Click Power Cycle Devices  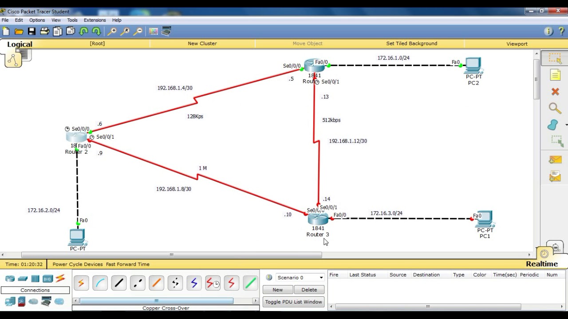(77, 264)
